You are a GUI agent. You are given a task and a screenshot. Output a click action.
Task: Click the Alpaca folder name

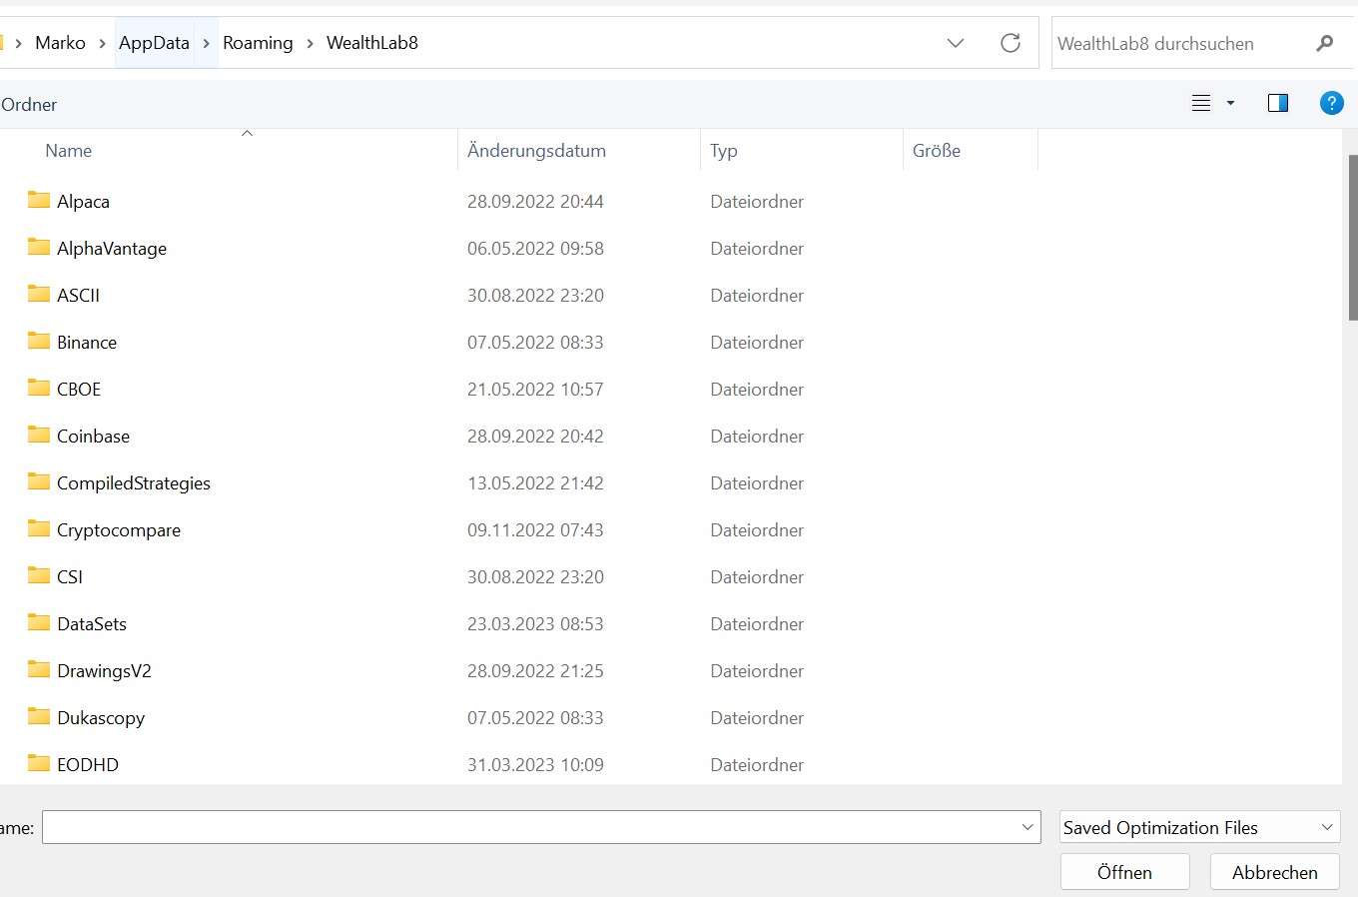[83, 201]
